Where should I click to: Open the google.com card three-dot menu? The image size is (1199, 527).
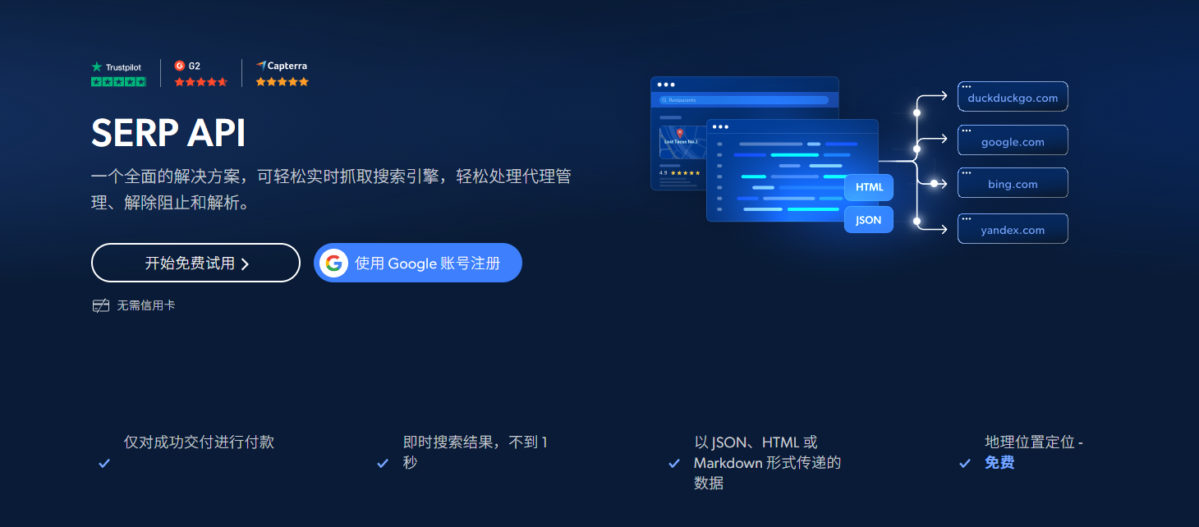(967, 128)
